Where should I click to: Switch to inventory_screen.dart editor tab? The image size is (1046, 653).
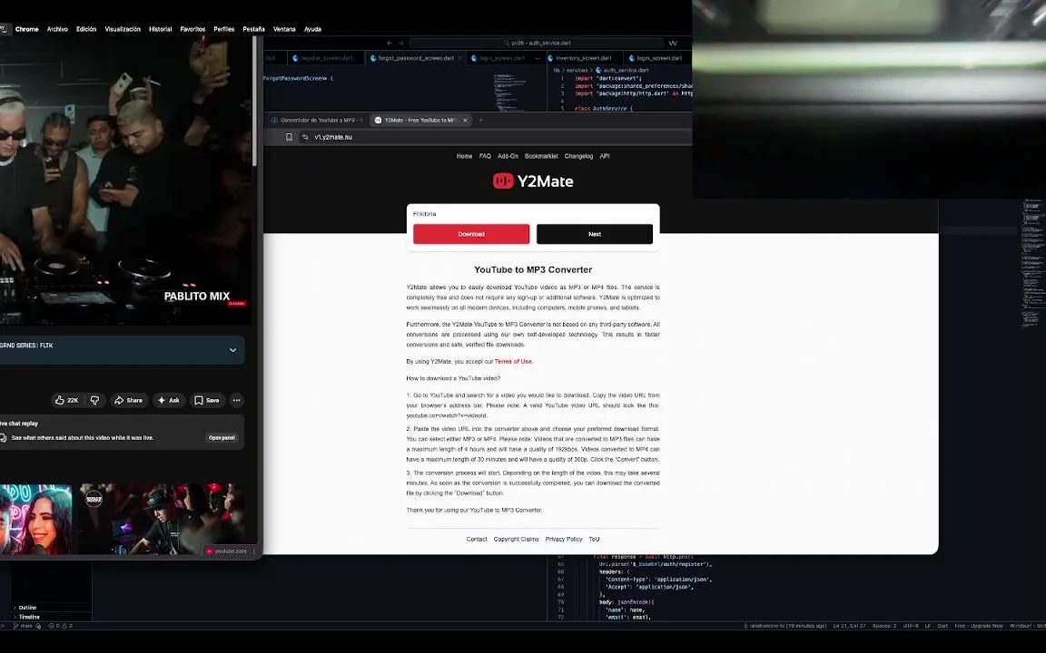[x=583, y=58]
